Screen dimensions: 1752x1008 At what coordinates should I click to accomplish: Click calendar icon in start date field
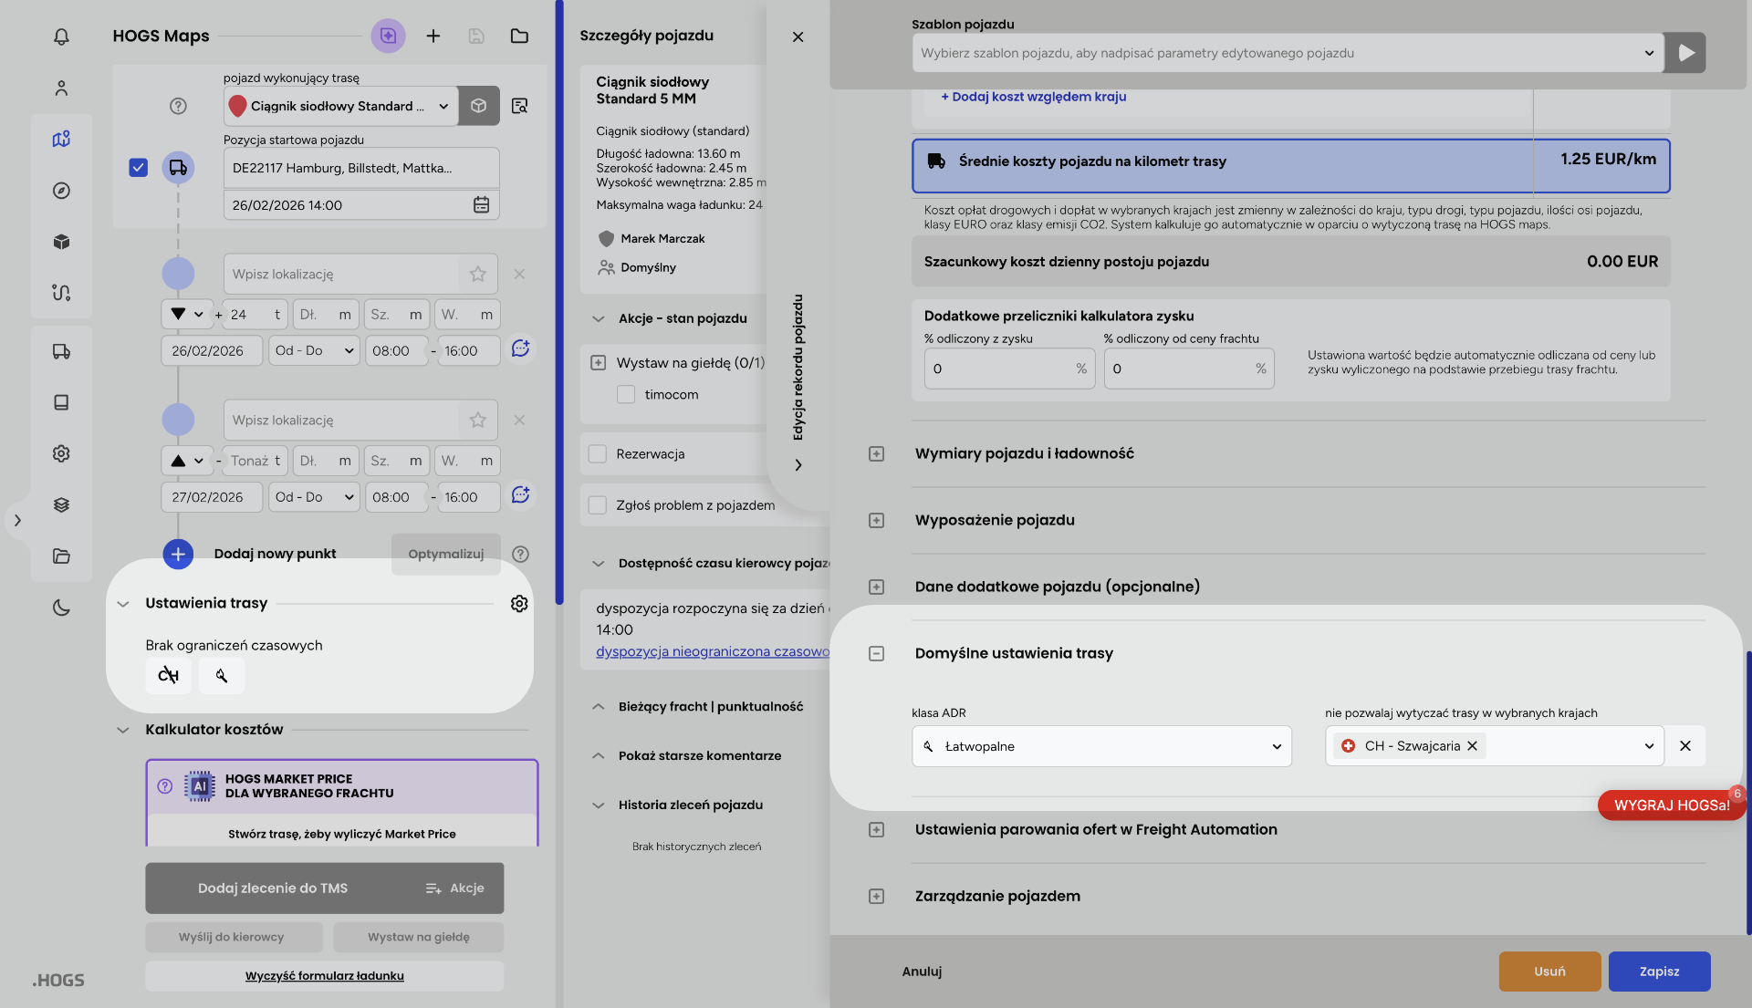(x=481, y=205)
